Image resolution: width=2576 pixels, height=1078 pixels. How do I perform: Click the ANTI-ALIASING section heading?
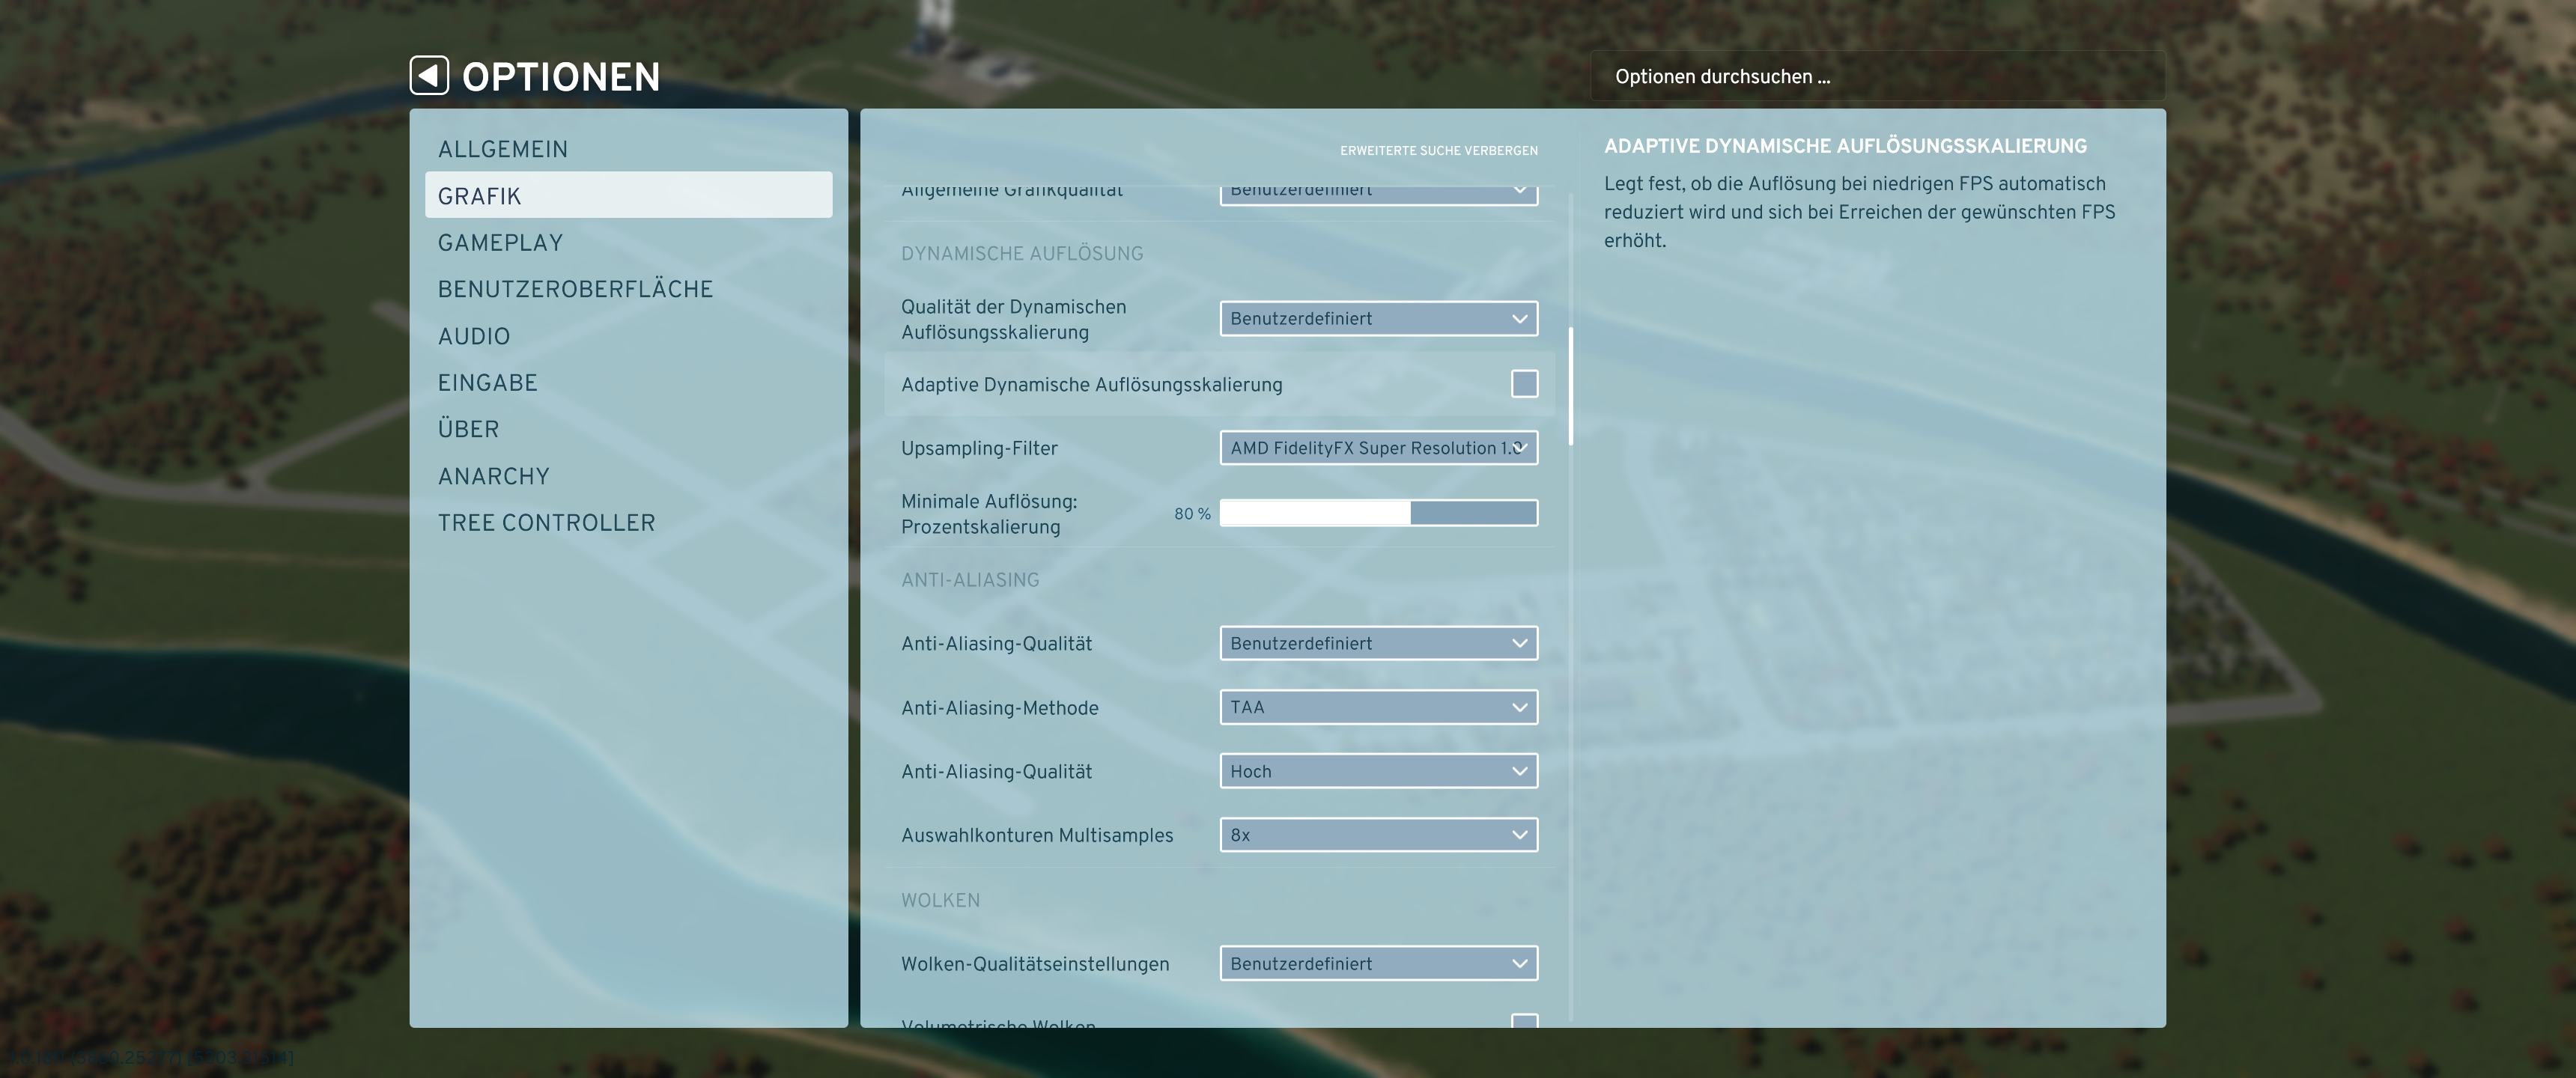pyautogui.click(x=970, y=580)
